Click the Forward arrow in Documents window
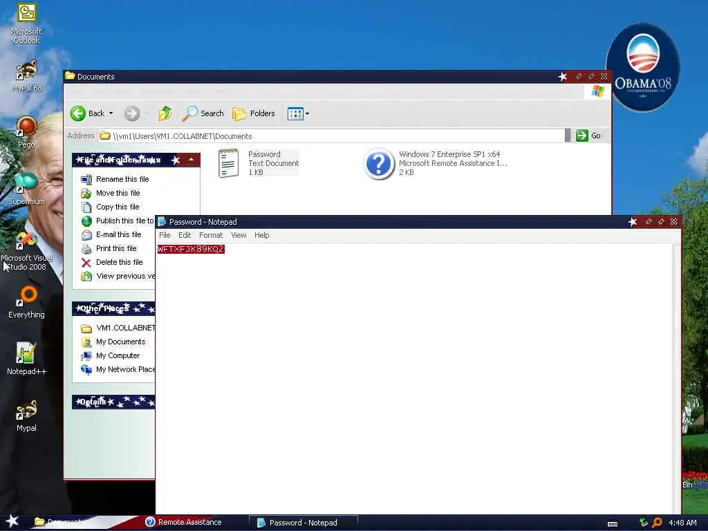Screen dimensions: 708x531 (x=132, y=113)
